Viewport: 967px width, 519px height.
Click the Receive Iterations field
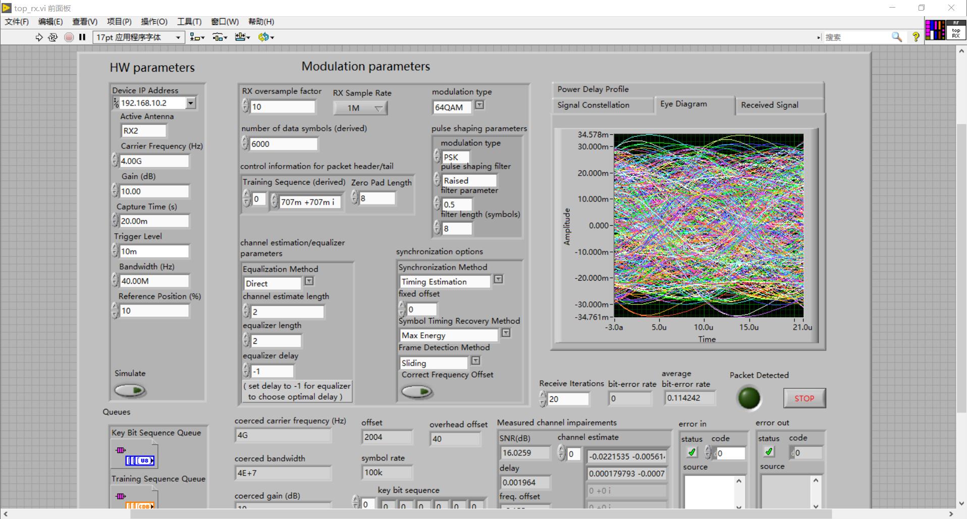coord(568,399)
